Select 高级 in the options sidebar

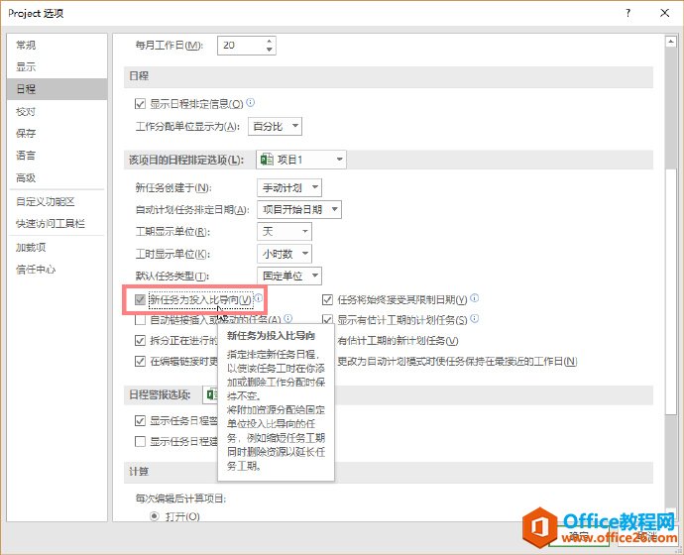pyautogui.click(x=57, y=177)
